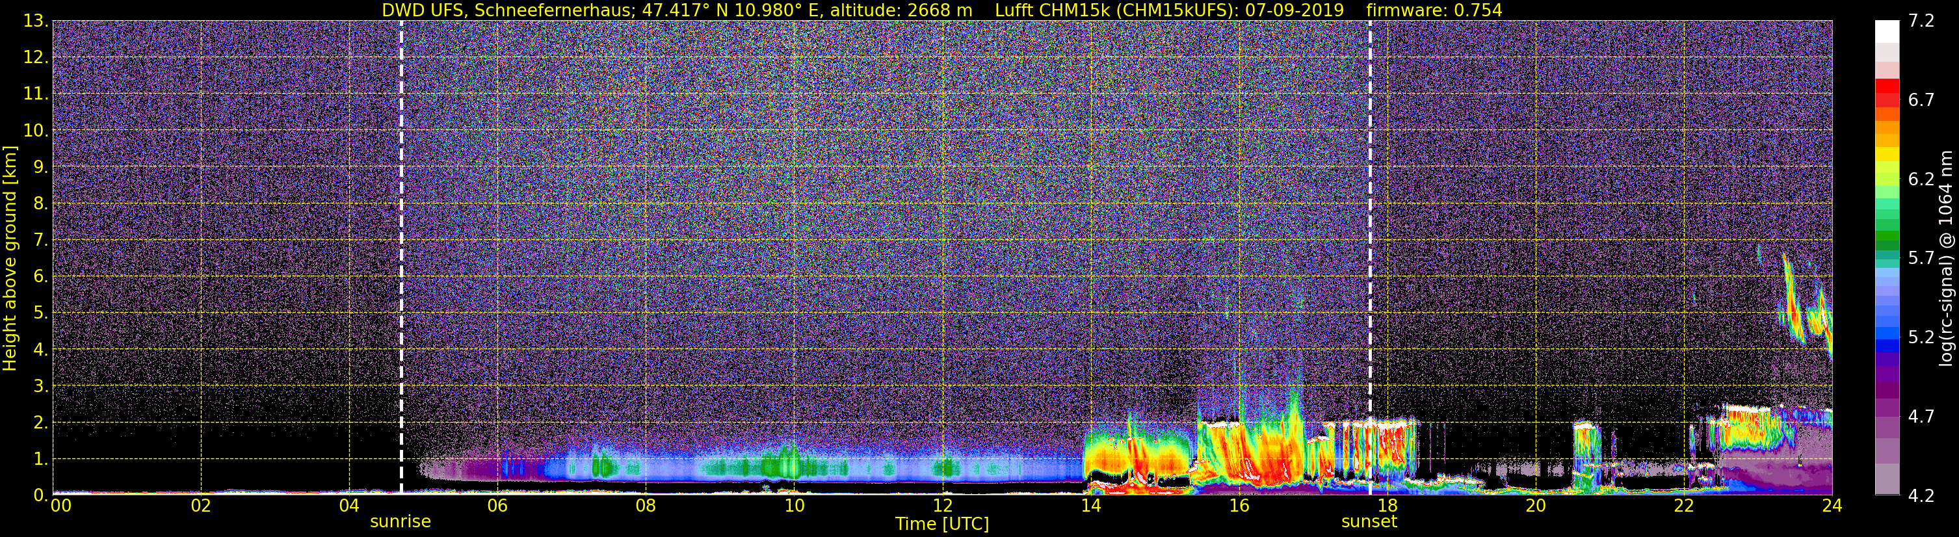Click the height axis tick label 1.

tap(40, 458)
